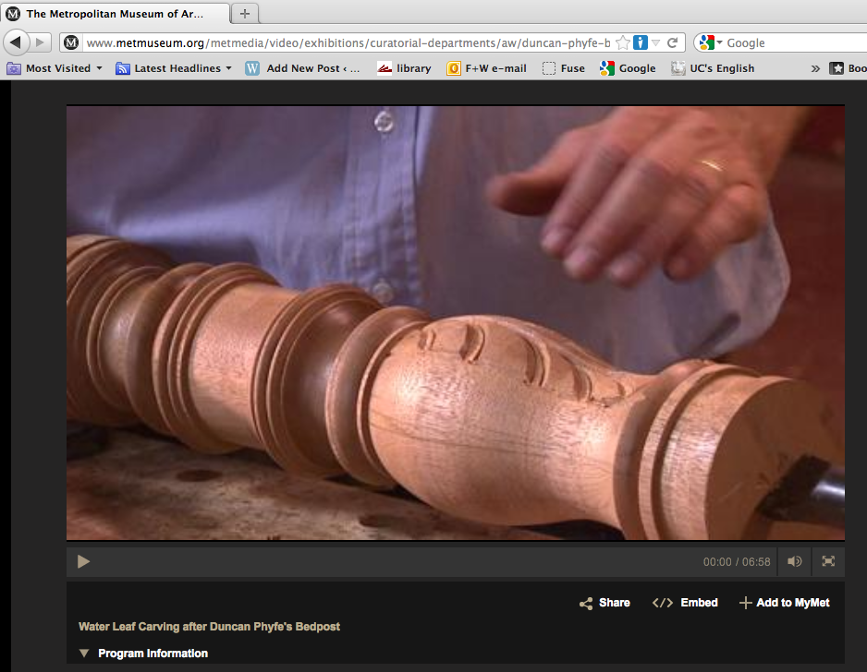Screen dimensions: 867x672
Task: Select the Metropolitan Museum of Art tab
Action: pyautogui.click(x=114, y=14)
